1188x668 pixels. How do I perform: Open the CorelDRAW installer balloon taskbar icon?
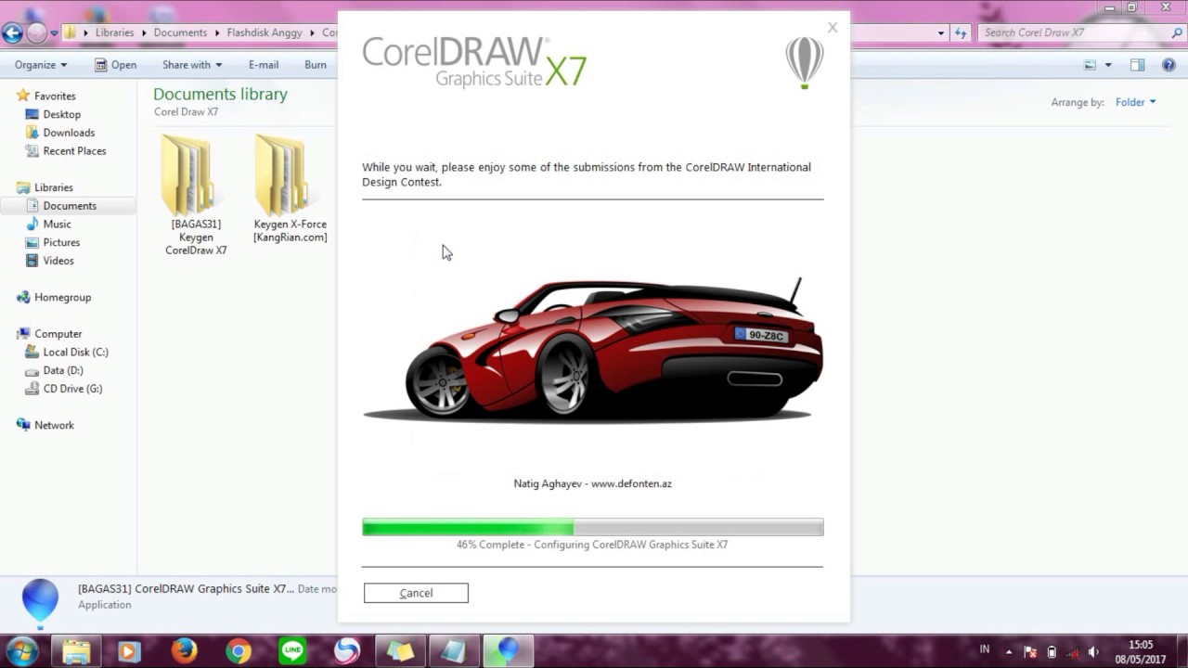(x=508, y=651)
